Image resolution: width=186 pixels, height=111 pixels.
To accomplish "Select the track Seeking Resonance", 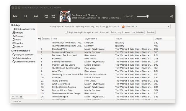I will 106,62.
